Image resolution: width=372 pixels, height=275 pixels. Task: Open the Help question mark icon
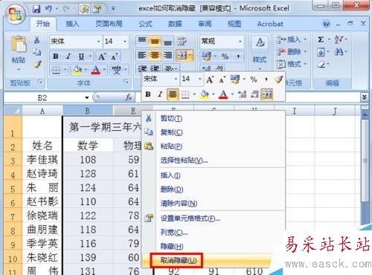pyautogui.click(x=326, y=24)
